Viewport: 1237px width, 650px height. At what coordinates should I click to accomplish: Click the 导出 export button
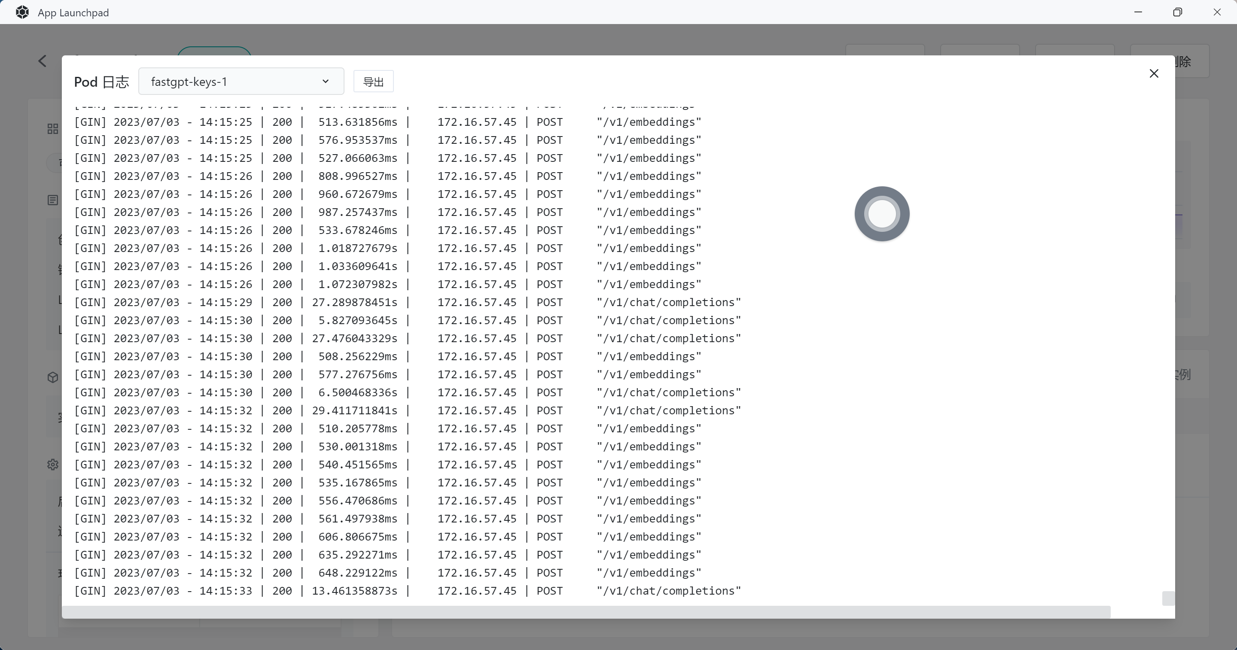coord(373,82)
